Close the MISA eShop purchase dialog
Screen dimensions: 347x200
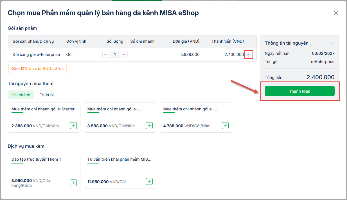tap(336, 13)
